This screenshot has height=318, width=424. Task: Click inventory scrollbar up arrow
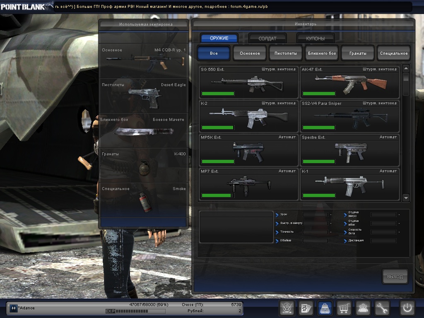pyautogui.click(x=406, y=68)
